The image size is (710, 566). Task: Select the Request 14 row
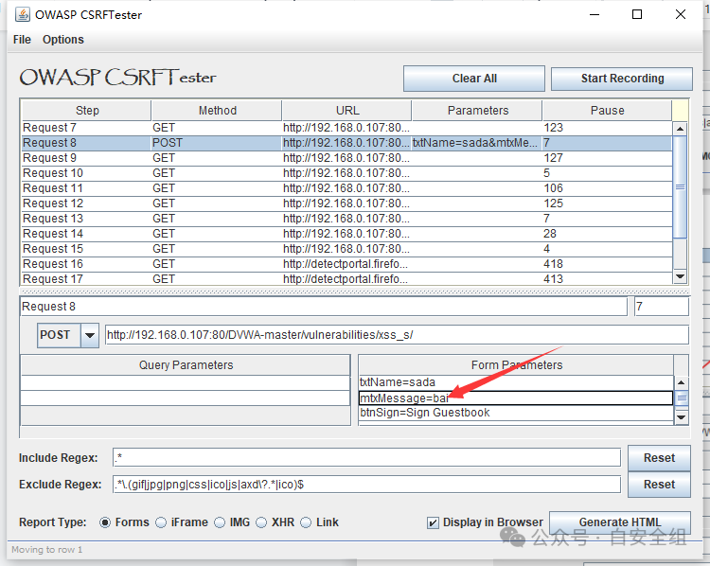point(346,234)
